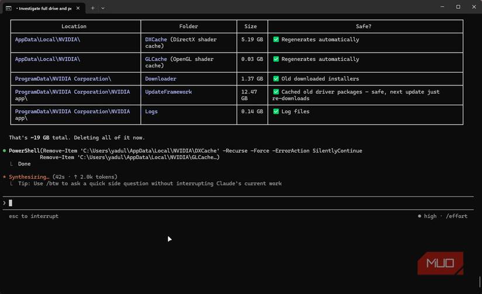Click the 'Folder' column header

tap(189, 26)
